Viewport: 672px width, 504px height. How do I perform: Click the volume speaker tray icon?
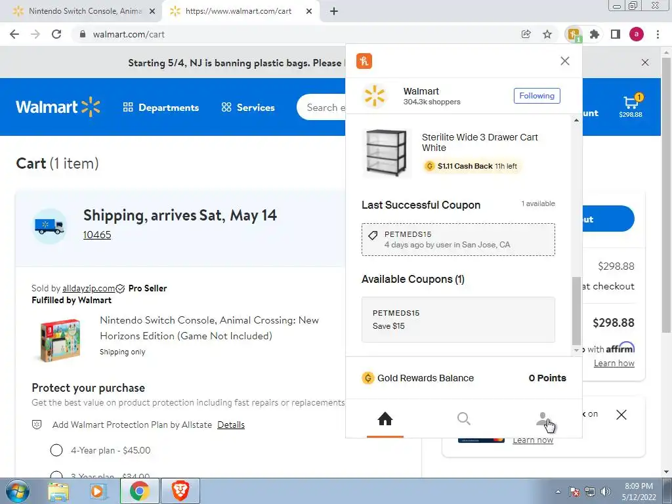(606, 492)
